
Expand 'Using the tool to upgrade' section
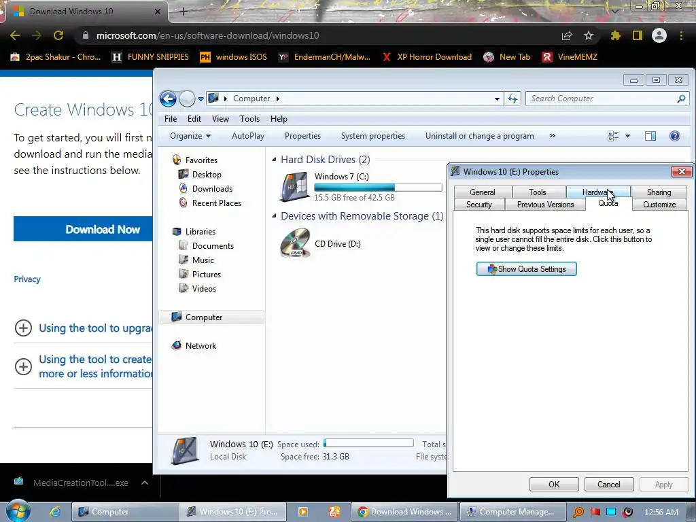pyautogui.click(x=23, y=328)
